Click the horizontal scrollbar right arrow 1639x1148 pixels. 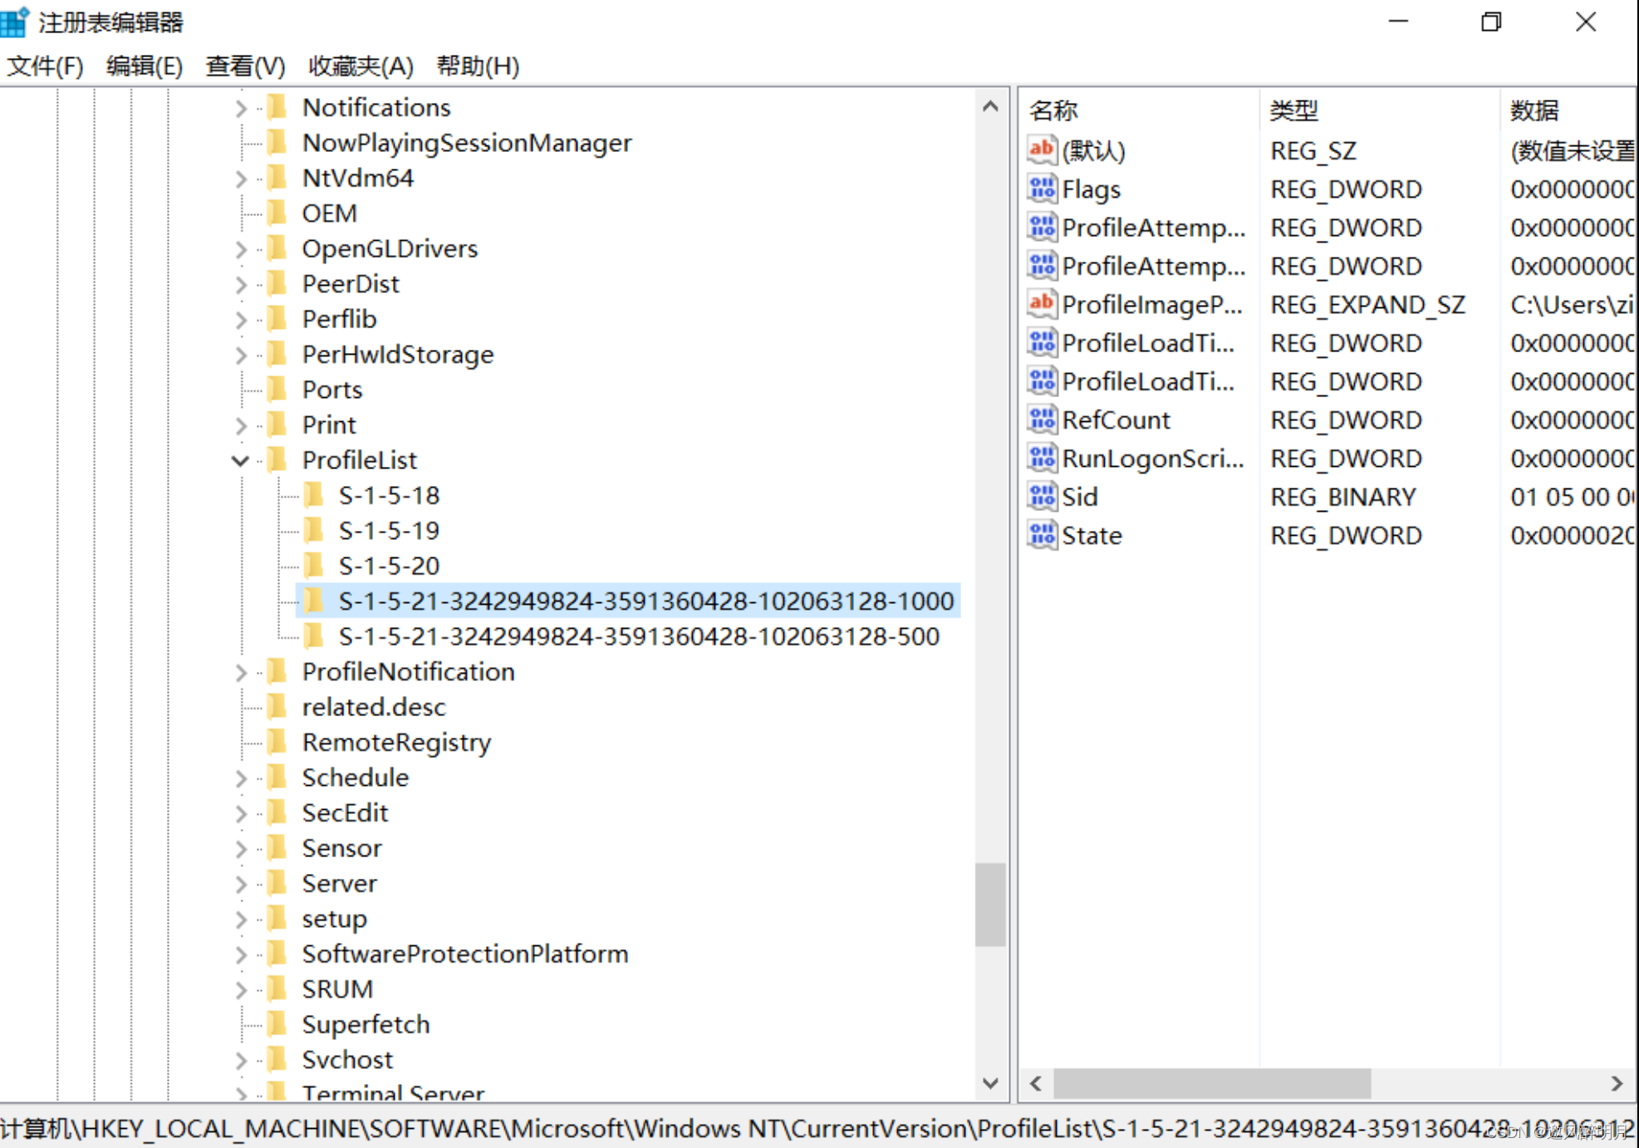1617,1083
